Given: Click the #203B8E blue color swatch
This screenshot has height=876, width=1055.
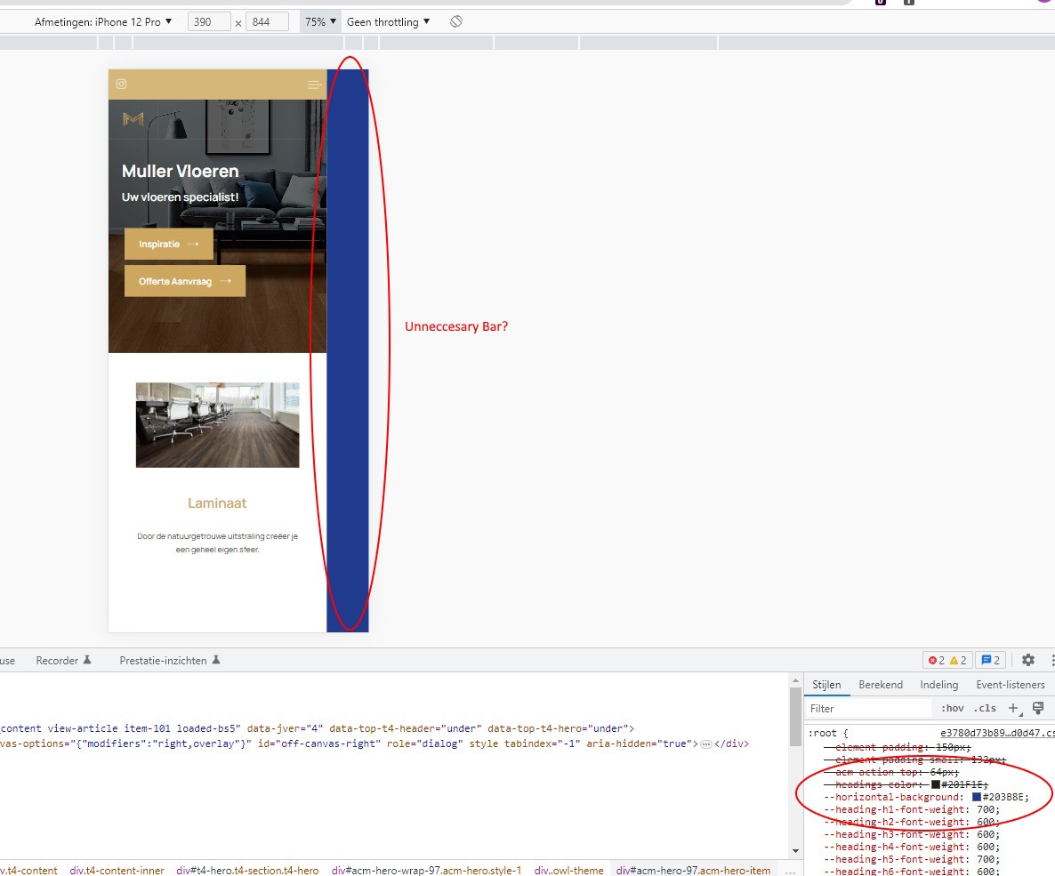Looking at the screenshot, I should coord(977,797).
